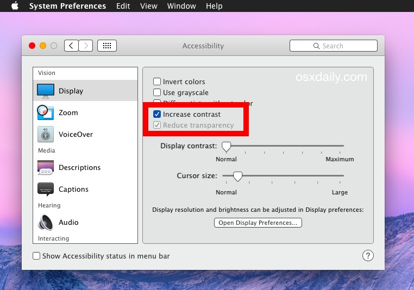Choose Captions label under Media
This screenshot has width=414, height=290.
point(73,189)
